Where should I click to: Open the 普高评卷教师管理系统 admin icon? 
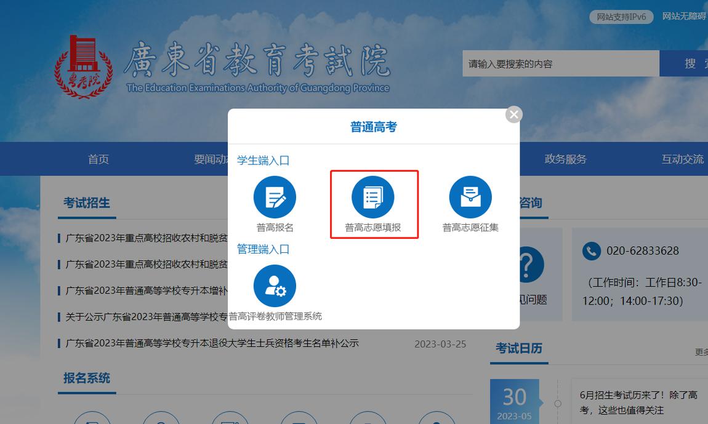[x=275, y=285]
